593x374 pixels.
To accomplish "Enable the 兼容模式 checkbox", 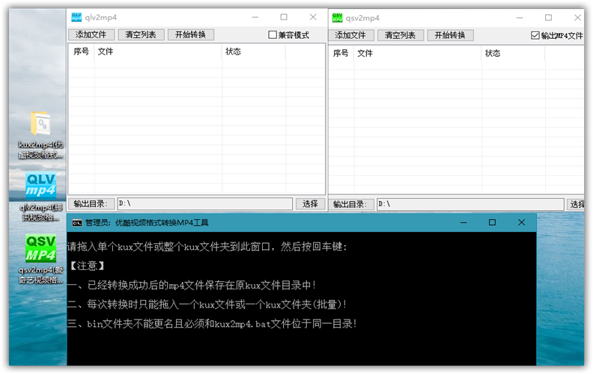I will point(273,35).
